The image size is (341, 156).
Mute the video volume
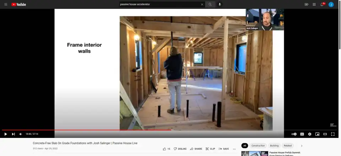click(21, 134)
